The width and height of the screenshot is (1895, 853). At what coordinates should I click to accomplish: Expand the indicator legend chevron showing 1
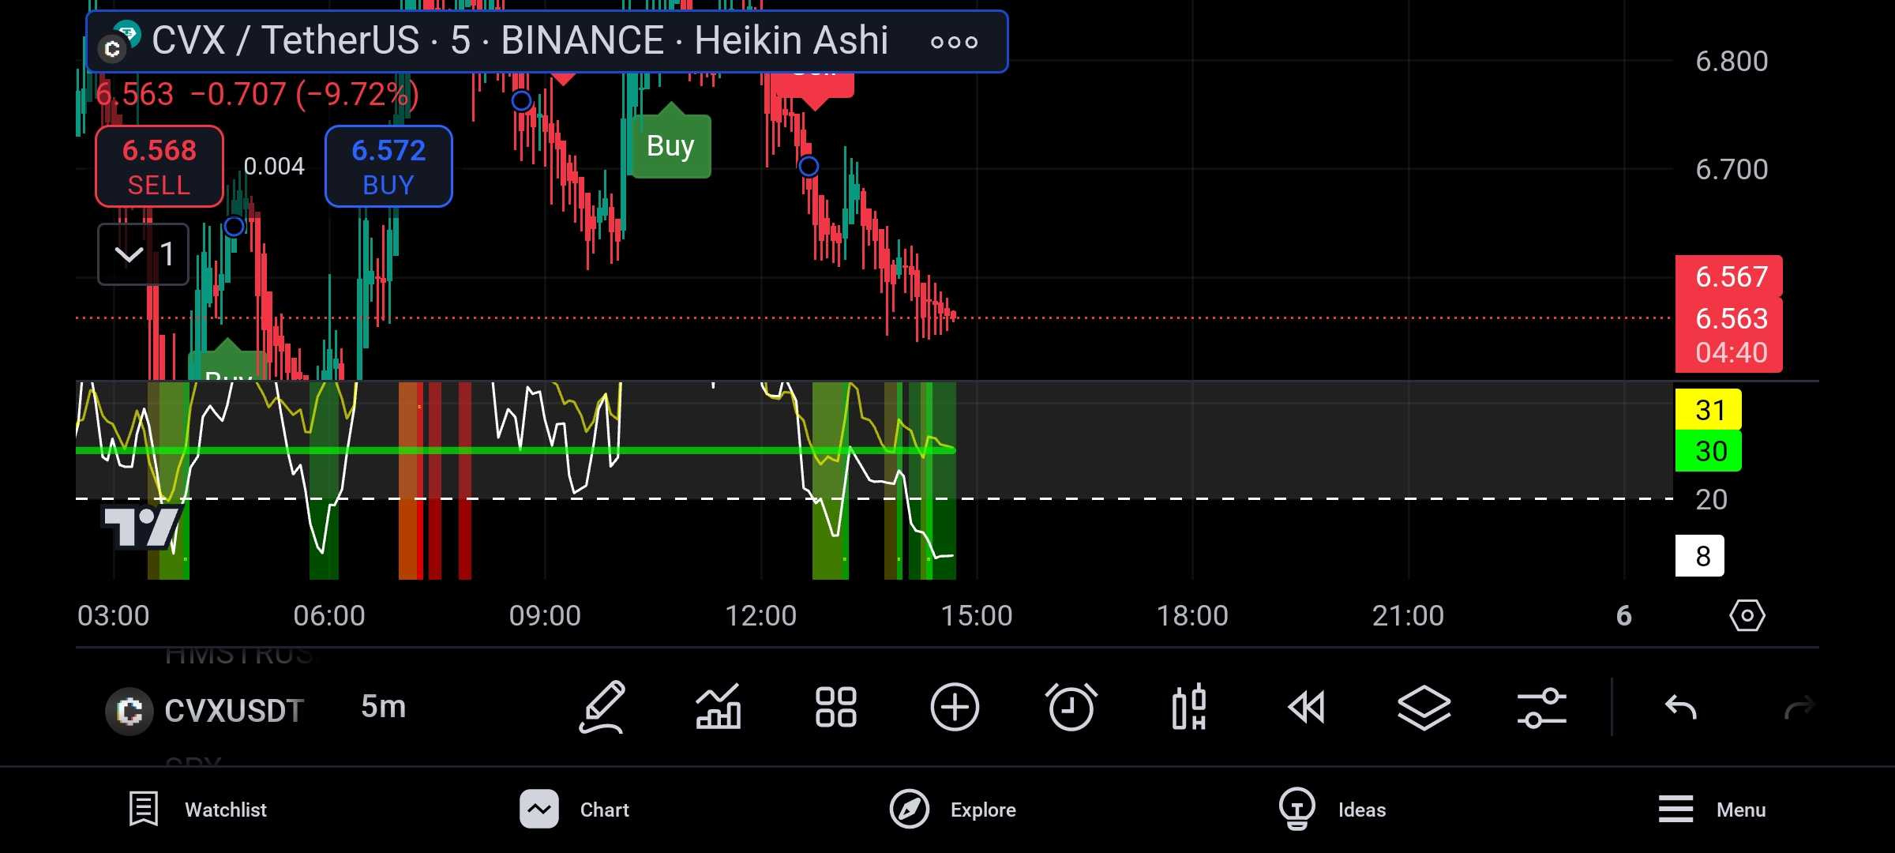point(143,254)
